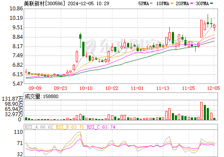Click the date label 11-25
224x157 pixels.
point(188,88)
